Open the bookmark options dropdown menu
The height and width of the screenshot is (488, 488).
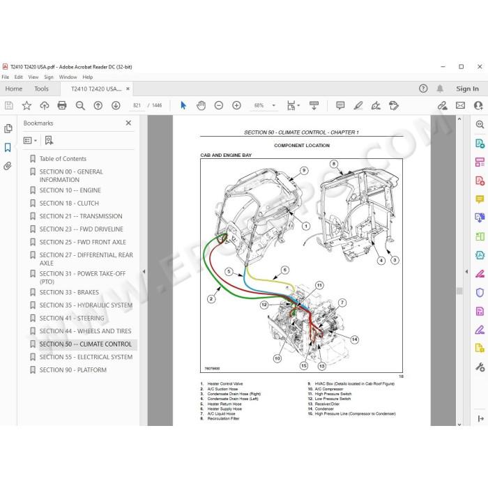(30, 141)
